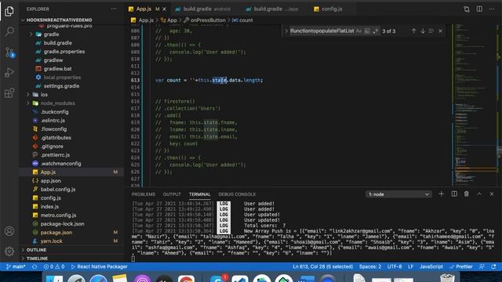502x282 pixels.
Task: Click the open changes icon in editor toolbar
Action: (x=467, y=9)
